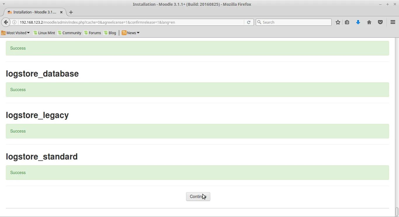Click Success message under logstore_database
399x217 pixels.
point(197,90)
